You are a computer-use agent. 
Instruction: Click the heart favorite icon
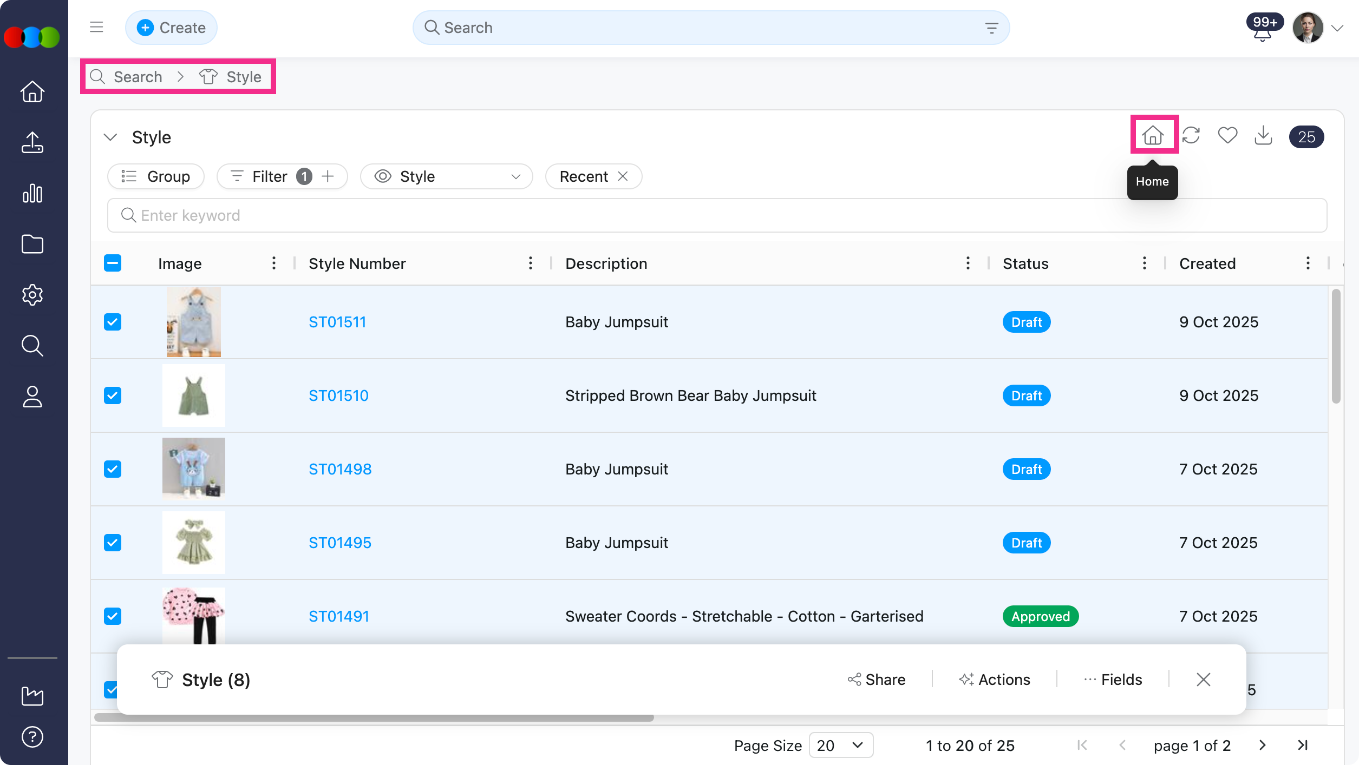pyautogui.click(x=1227, y=135)
